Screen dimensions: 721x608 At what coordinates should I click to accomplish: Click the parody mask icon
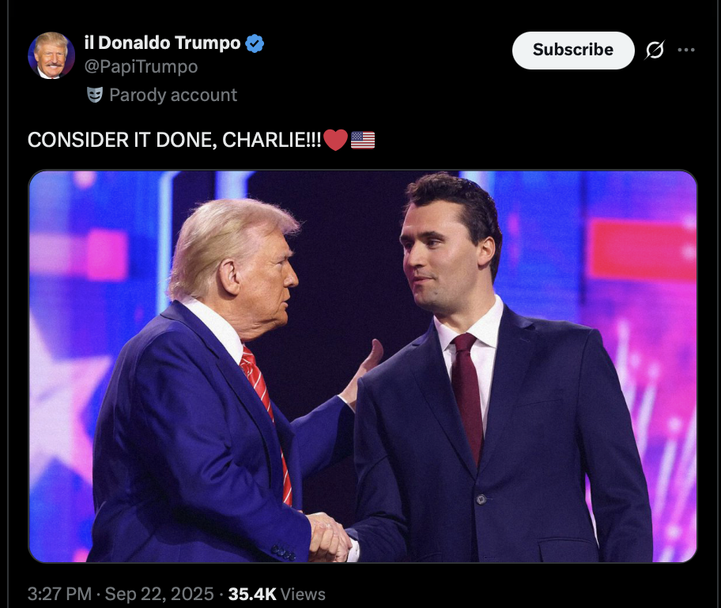95,95
